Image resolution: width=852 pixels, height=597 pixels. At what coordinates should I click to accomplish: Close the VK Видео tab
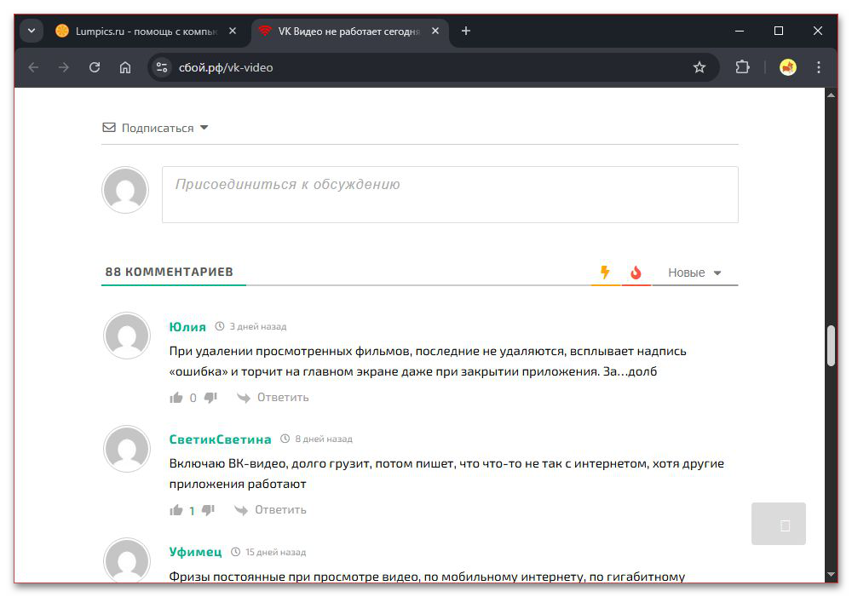tap(435, 31)
